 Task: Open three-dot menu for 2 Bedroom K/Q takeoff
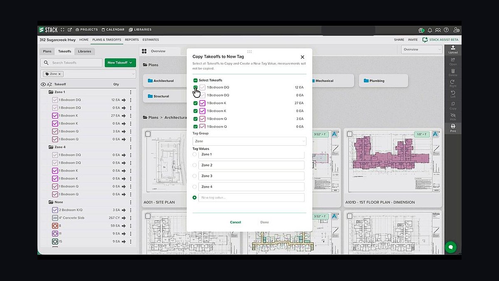click(x=131, y=210)
